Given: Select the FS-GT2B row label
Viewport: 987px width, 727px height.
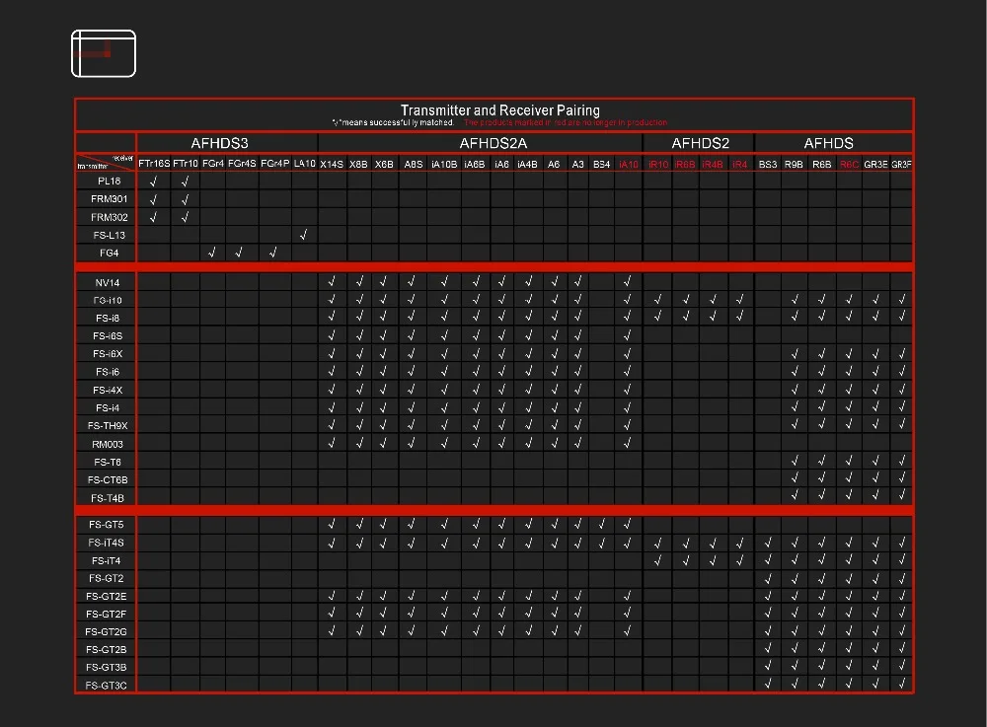Looking at the screenshot, I should tap(106, 650).
